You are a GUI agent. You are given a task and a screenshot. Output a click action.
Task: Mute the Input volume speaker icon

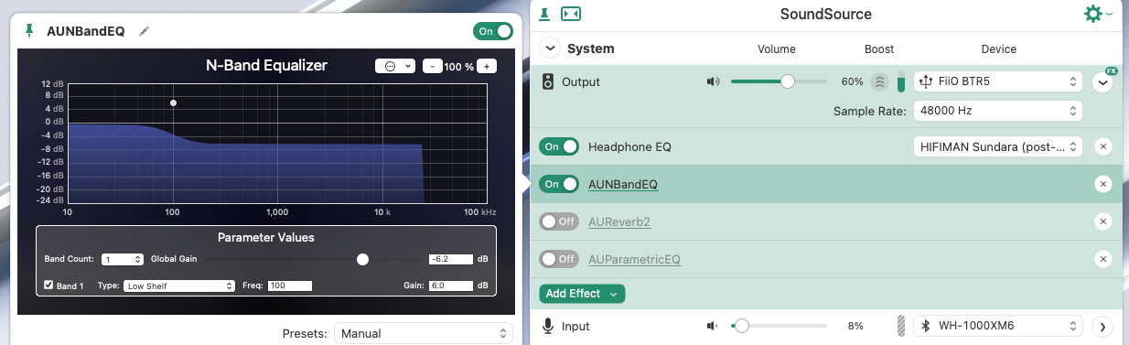point(714,326)
